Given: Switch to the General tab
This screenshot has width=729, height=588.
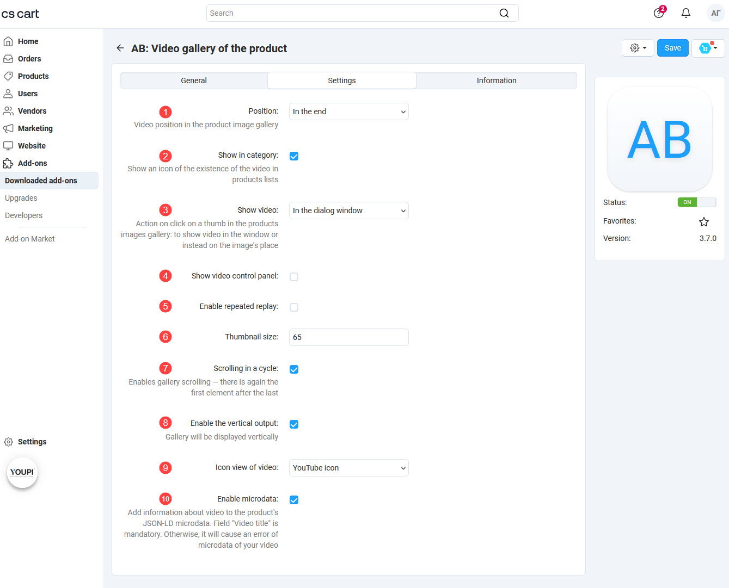Looking at the screenshot, I should (x=193, y=80).
